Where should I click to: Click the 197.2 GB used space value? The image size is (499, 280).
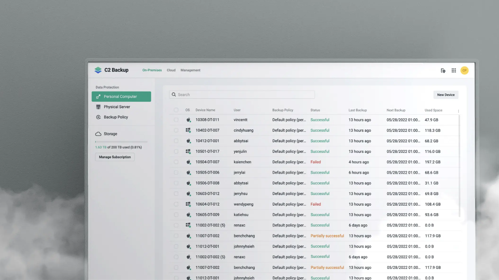coord(432,162)
